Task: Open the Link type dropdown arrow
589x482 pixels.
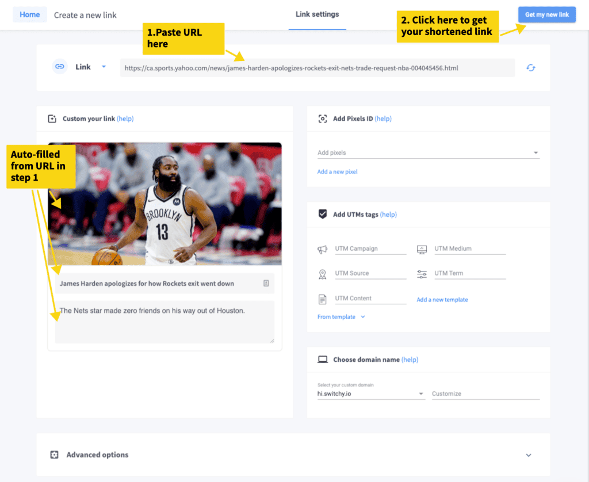Action: coord(104,67)
